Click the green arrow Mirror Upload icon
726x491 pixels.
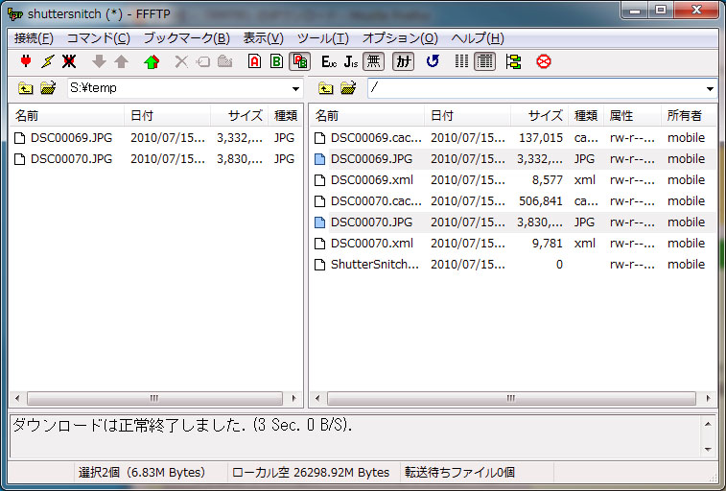pos(152,61)
